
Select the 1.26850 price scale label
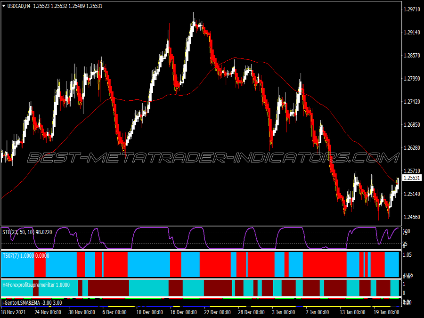click(412, 125)
